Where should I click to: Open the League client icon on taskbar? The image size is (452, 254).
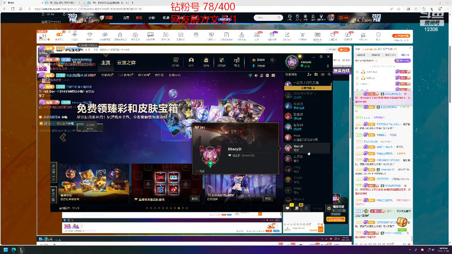click(x=21, y=249)
